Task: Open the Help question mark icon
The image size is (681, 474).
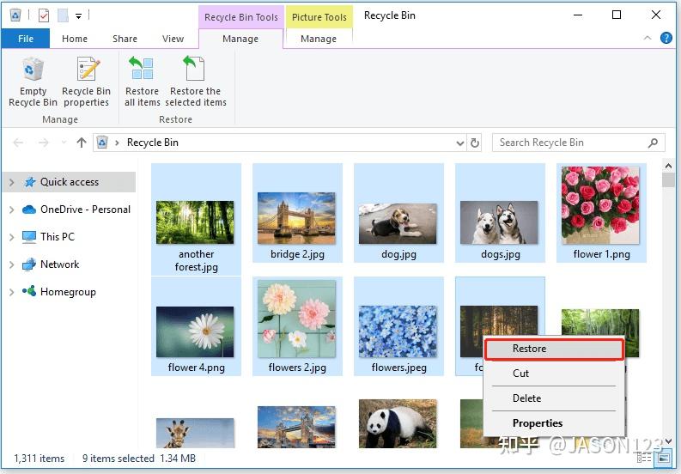Action: click(666, 38)
